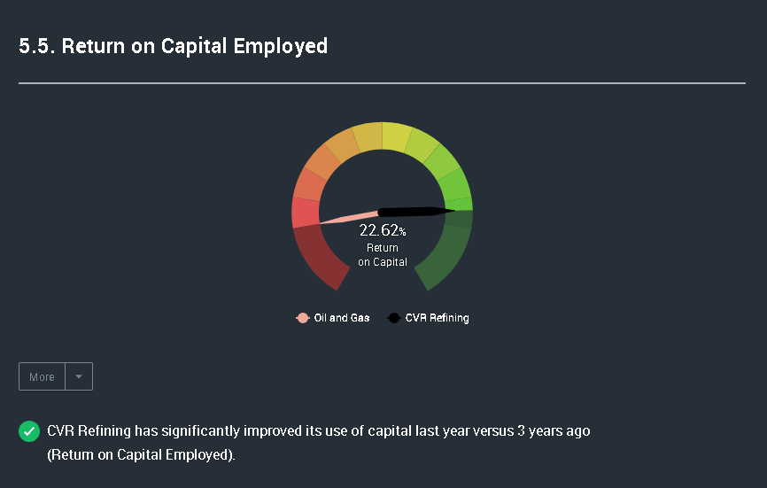Click the bright red gauge segment
Viewport: 767px width, 488px height.
coord(306,213)
